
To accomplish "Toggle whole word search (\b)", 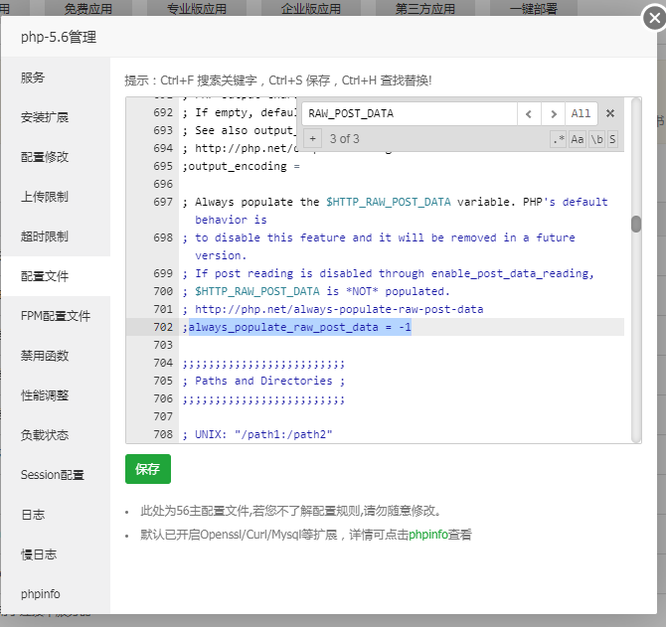I will (x=596, y=139).
